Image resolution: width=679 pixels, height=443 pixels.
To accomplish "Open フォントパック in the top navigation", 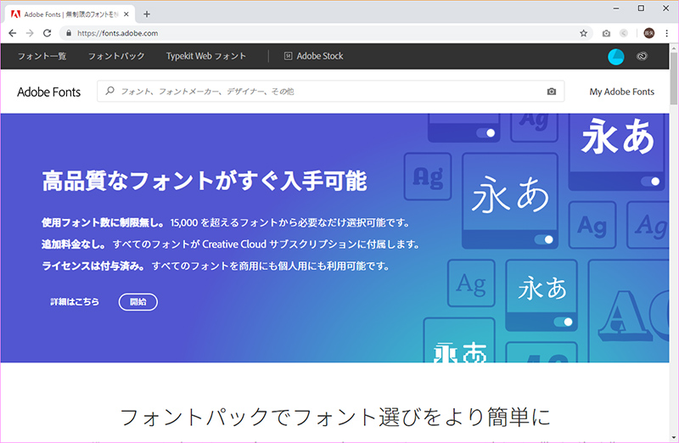I will point(116,56).
